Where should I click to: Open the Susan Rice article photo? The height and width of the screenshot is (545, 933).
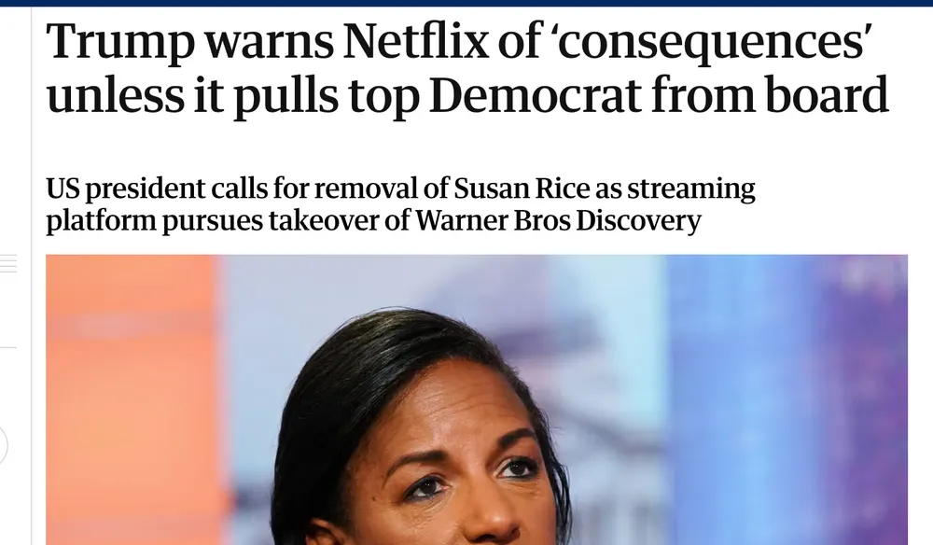tap(477, 399)
